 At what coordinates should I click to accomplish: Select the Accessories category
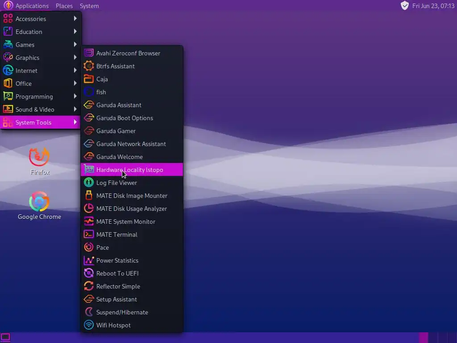tap(41, 19)
